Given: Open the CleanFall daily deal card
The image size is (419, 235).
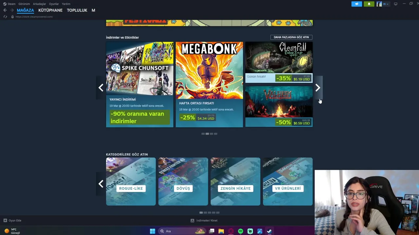Looking at the screenshot, I should 279,62.
